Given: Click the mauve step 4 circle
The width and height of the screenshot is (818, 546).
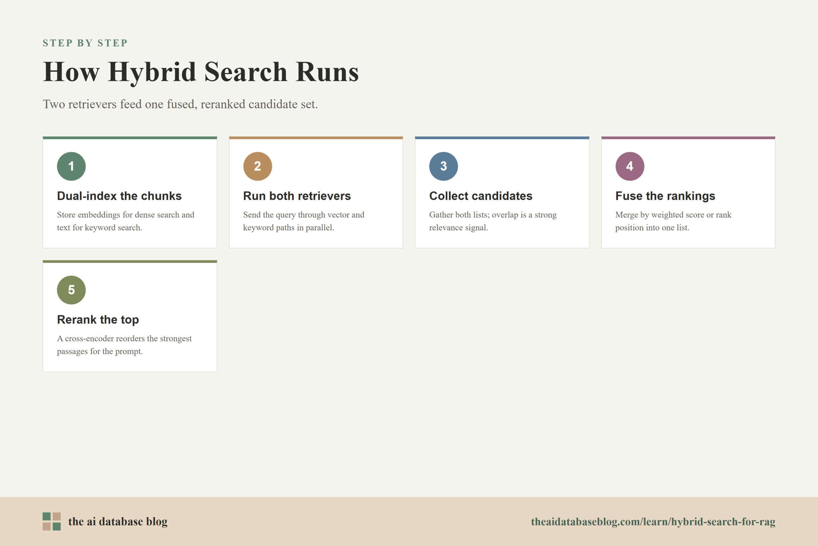Looking at the screenshot, I should pos(630,166).
